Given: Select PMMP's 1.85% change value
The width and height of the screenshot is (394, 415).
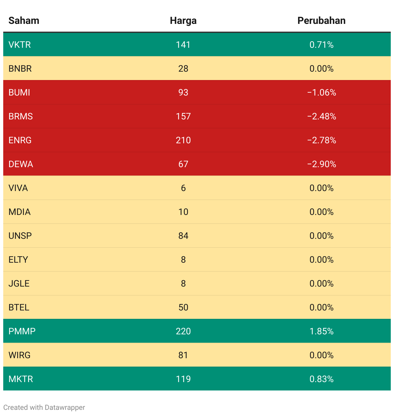Looking at the screenshot, I should click(x=321, y=331).
